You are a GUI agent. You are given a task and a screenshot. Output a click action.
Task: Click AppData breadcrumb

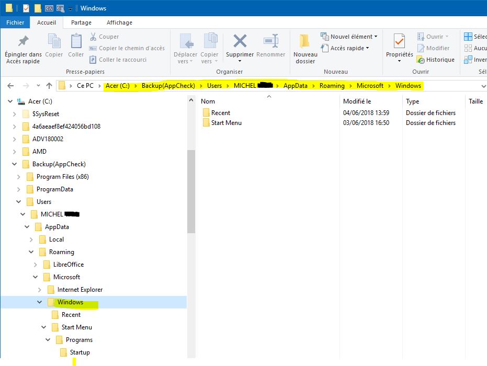296,86
